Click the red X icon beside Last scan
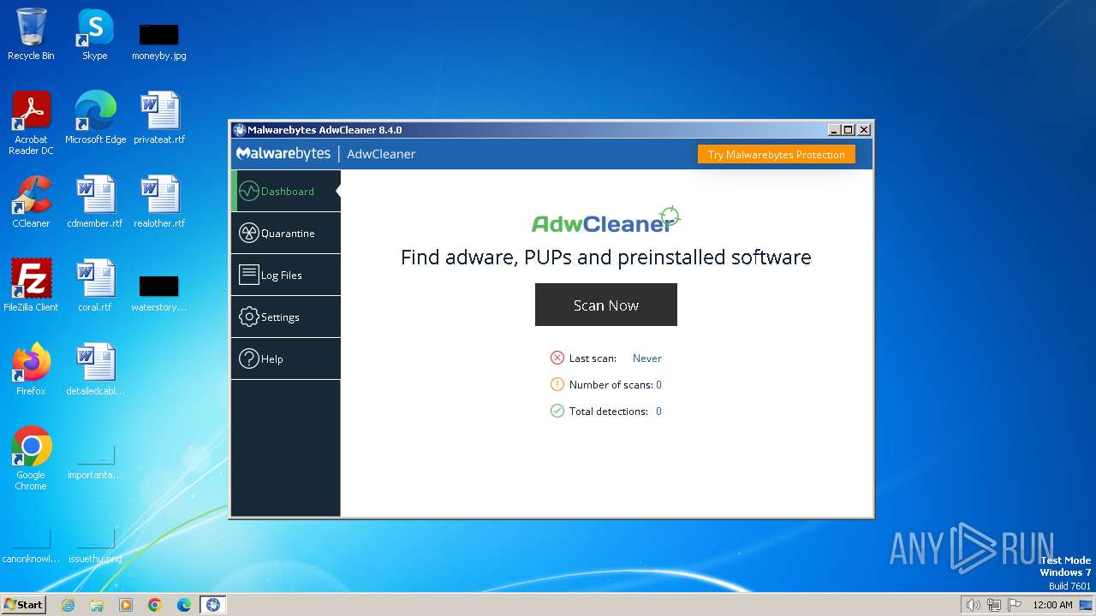This screenshot has width=1096, height=616. point(557,358)
